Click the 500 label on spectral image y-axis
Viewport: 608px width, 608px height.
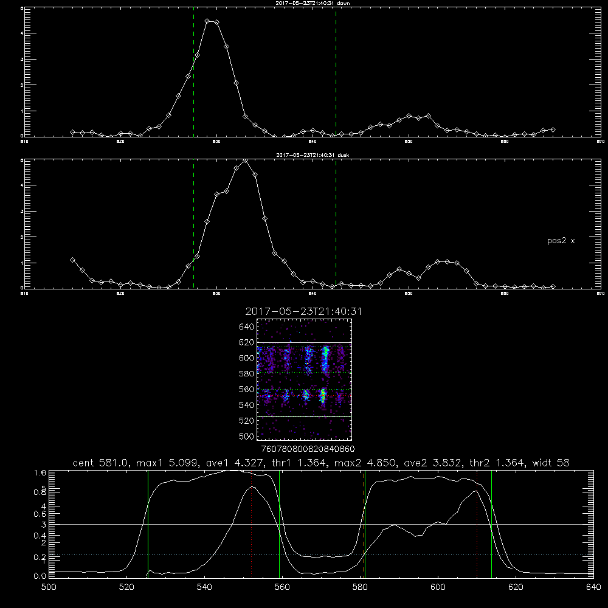coord(246,436)
